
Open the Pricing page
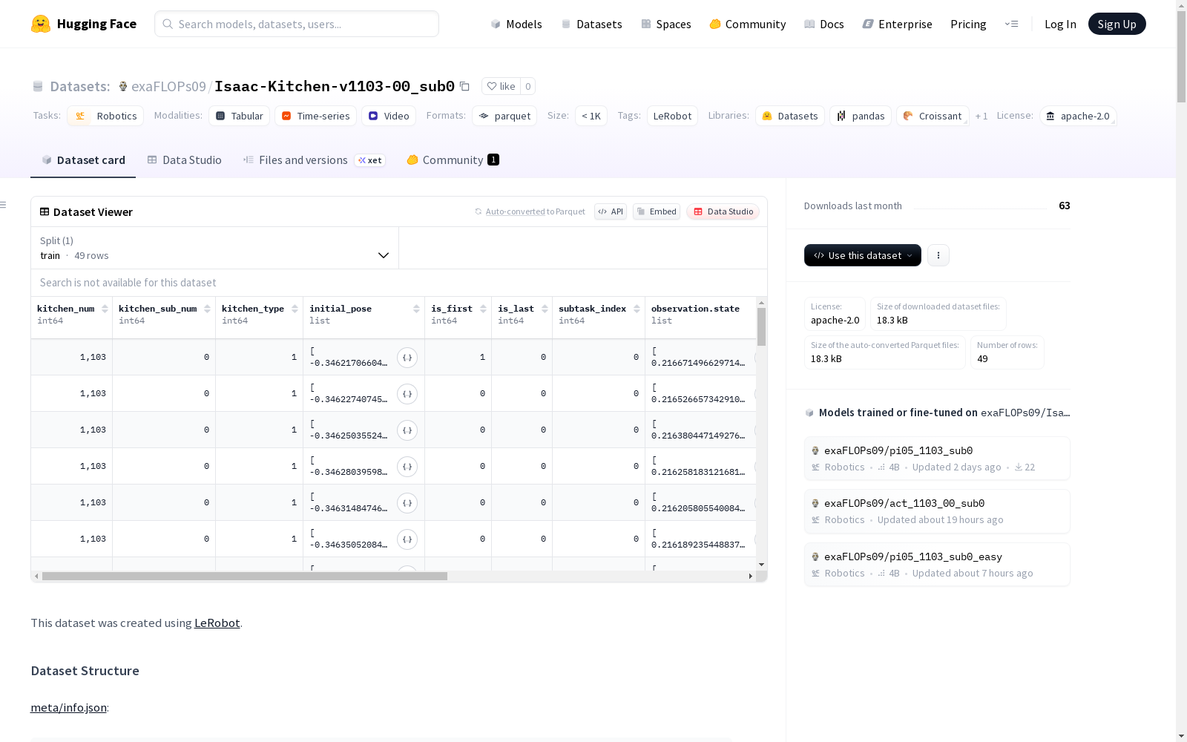pyautogui.click(x=968, y=24)
